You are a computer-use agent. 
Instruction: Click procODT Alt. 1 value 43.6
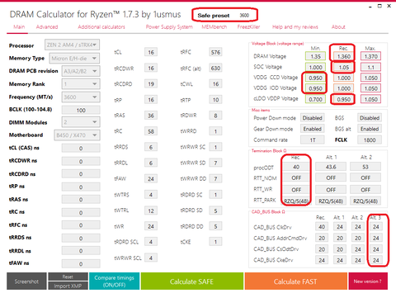point(331,167)
